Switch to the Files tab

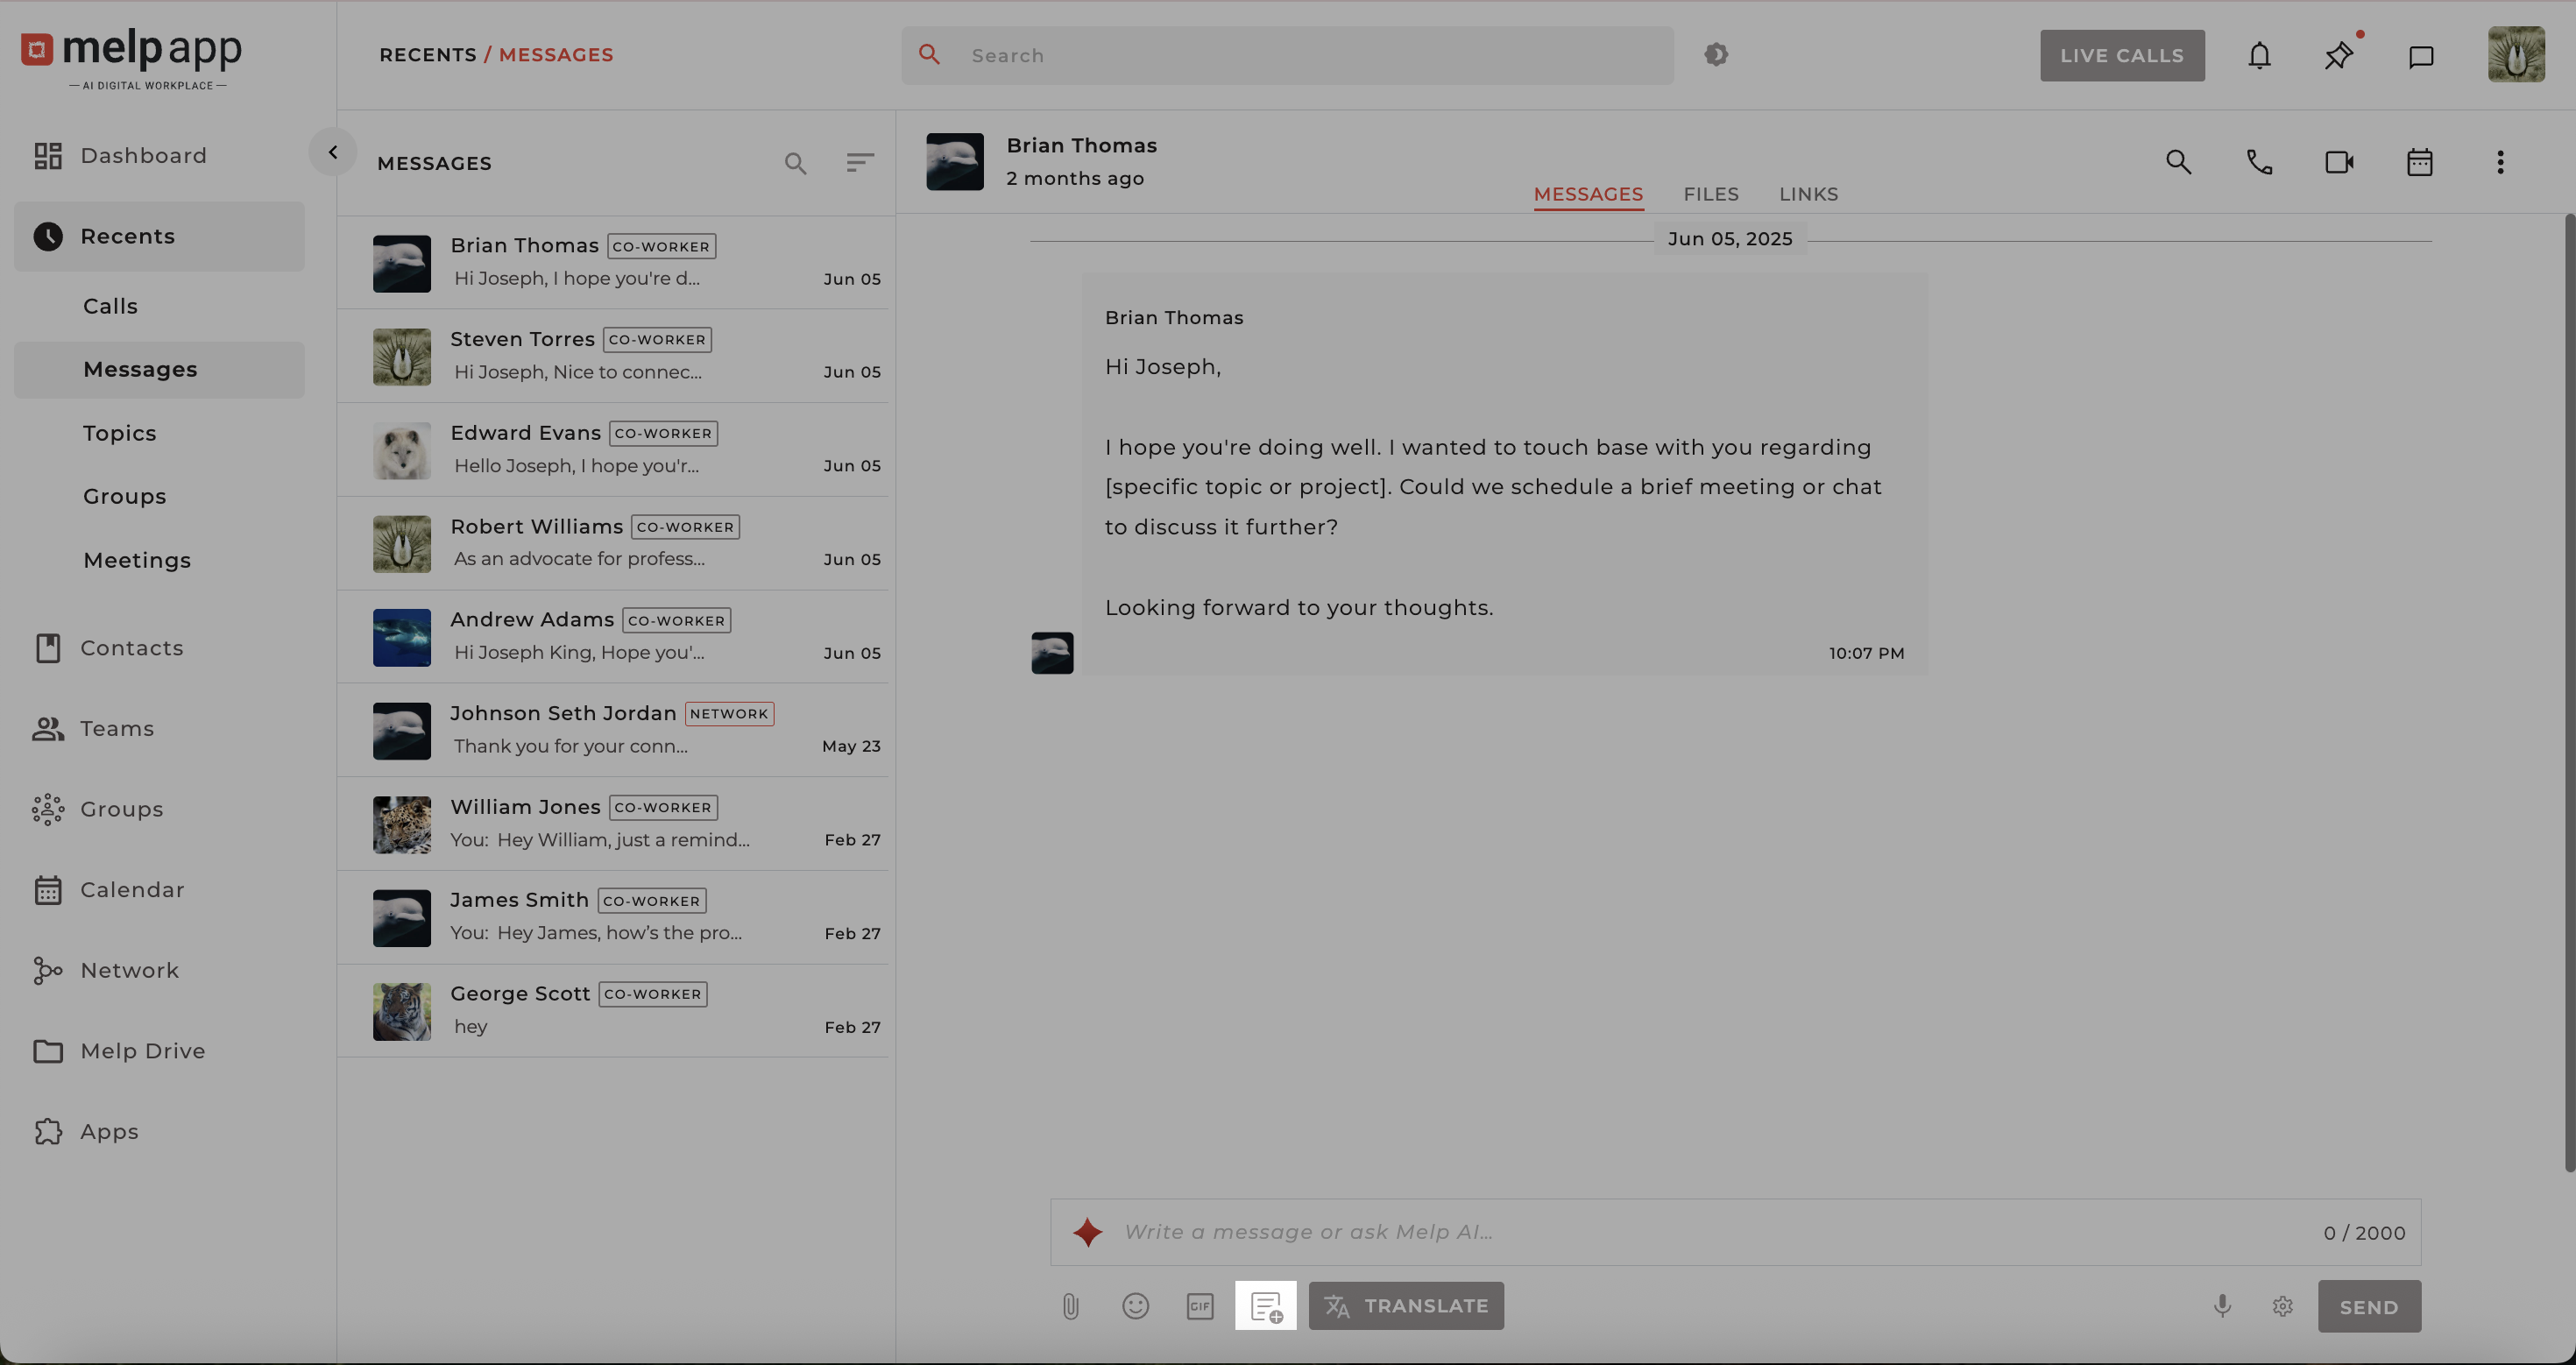click(x=1710, y=194)
